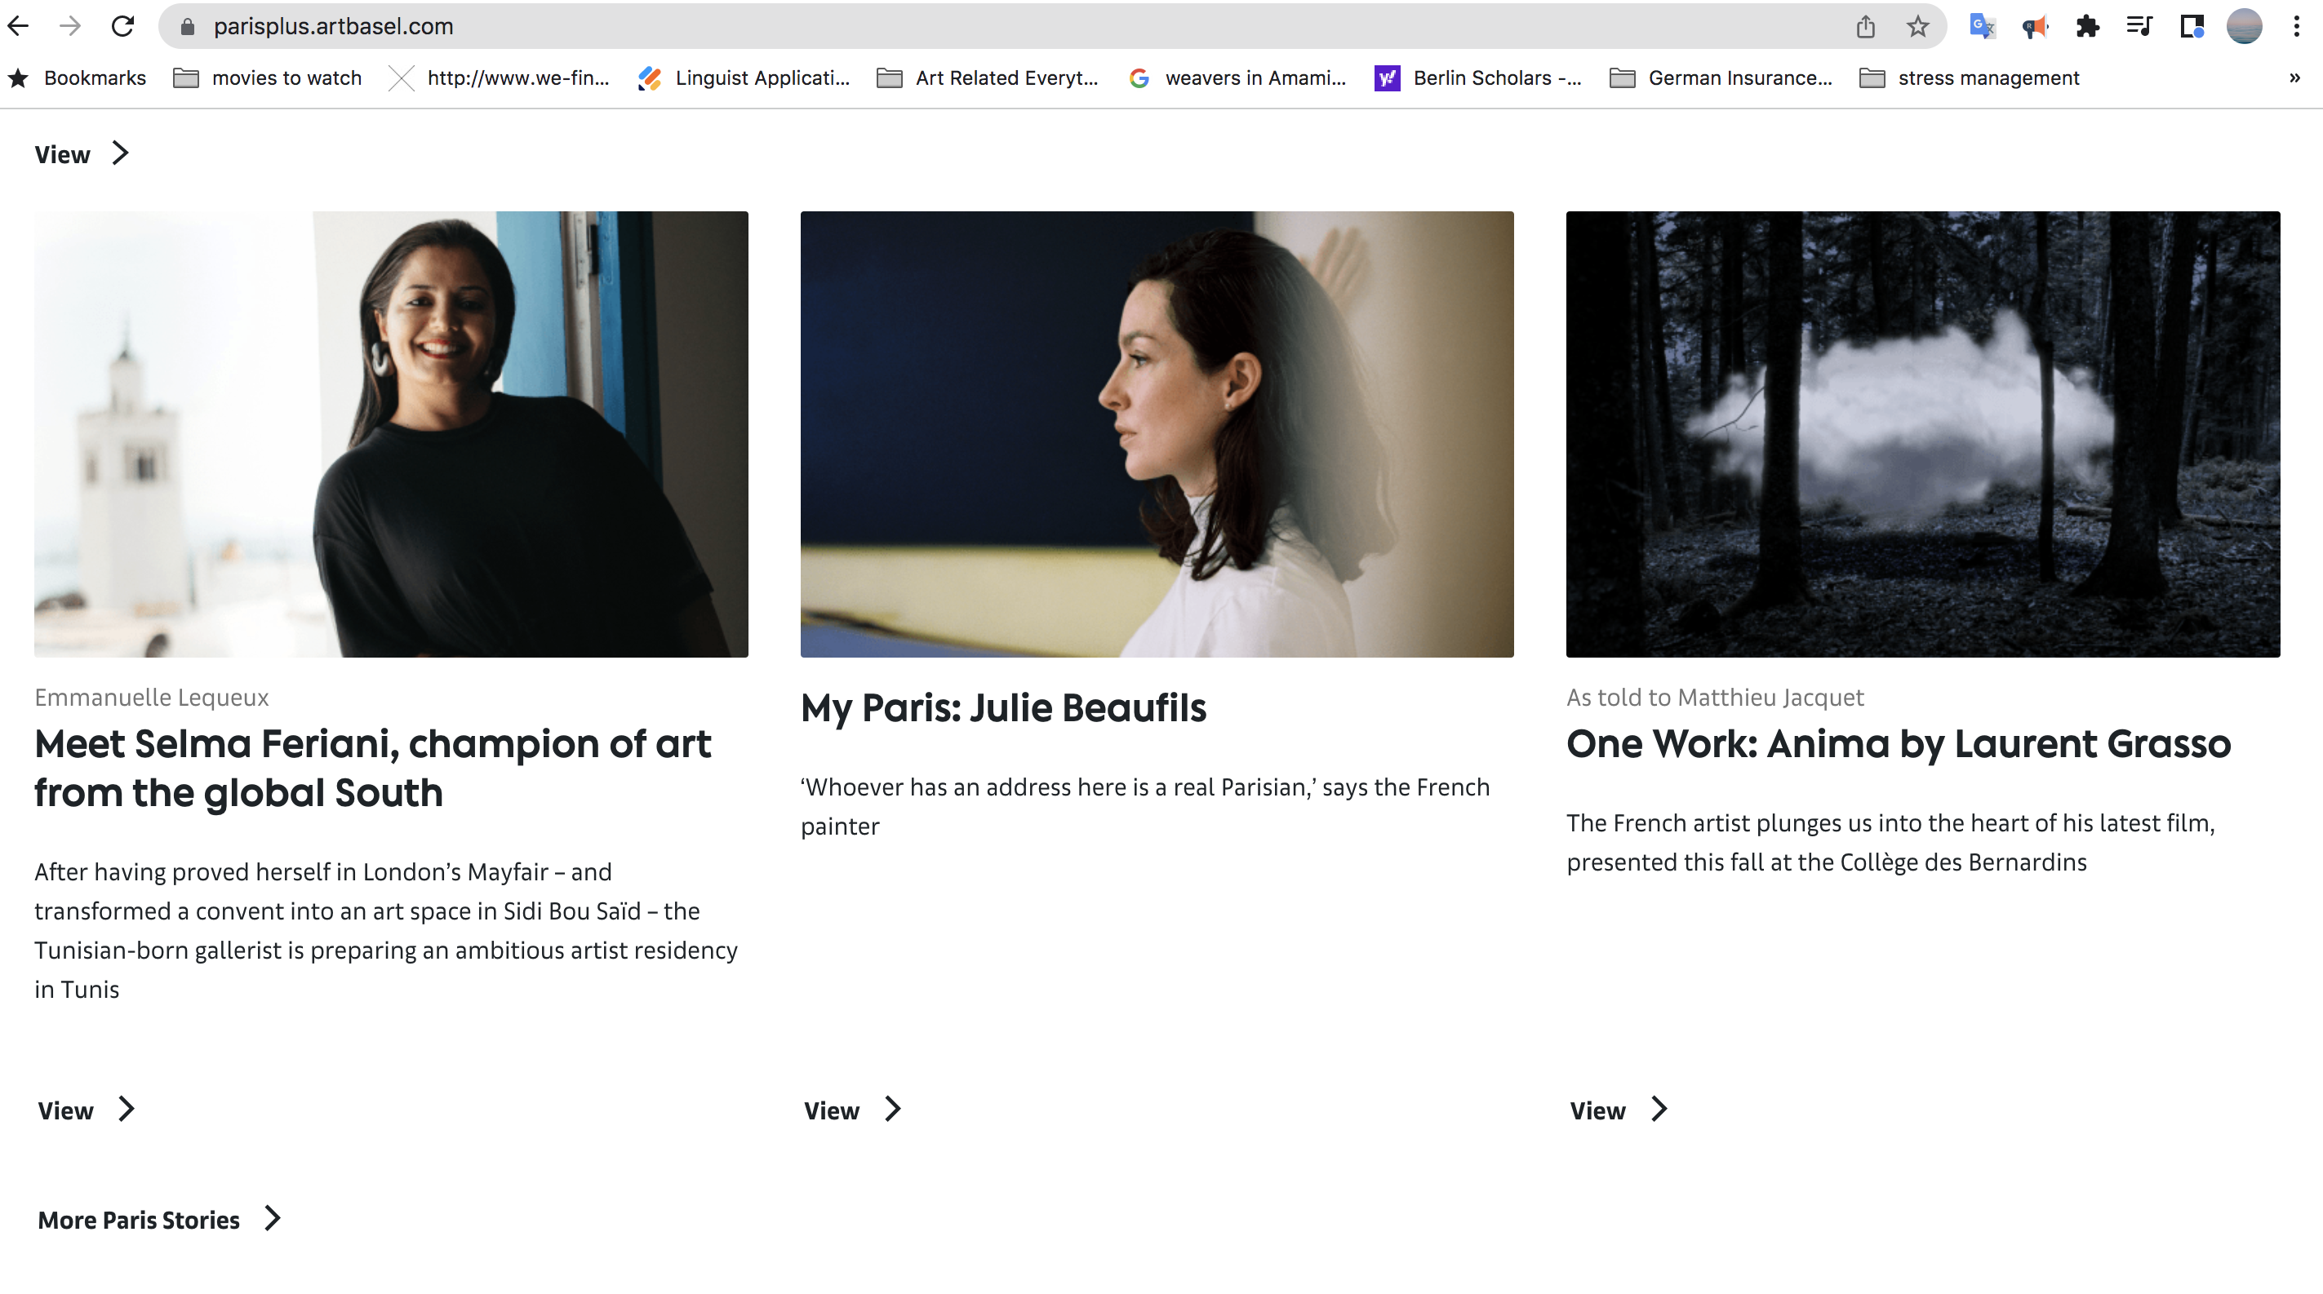This screenshot has width=2323, height=1294.
Task: Open the stress management bookmark folder
Action: (x=1970, y=78)
